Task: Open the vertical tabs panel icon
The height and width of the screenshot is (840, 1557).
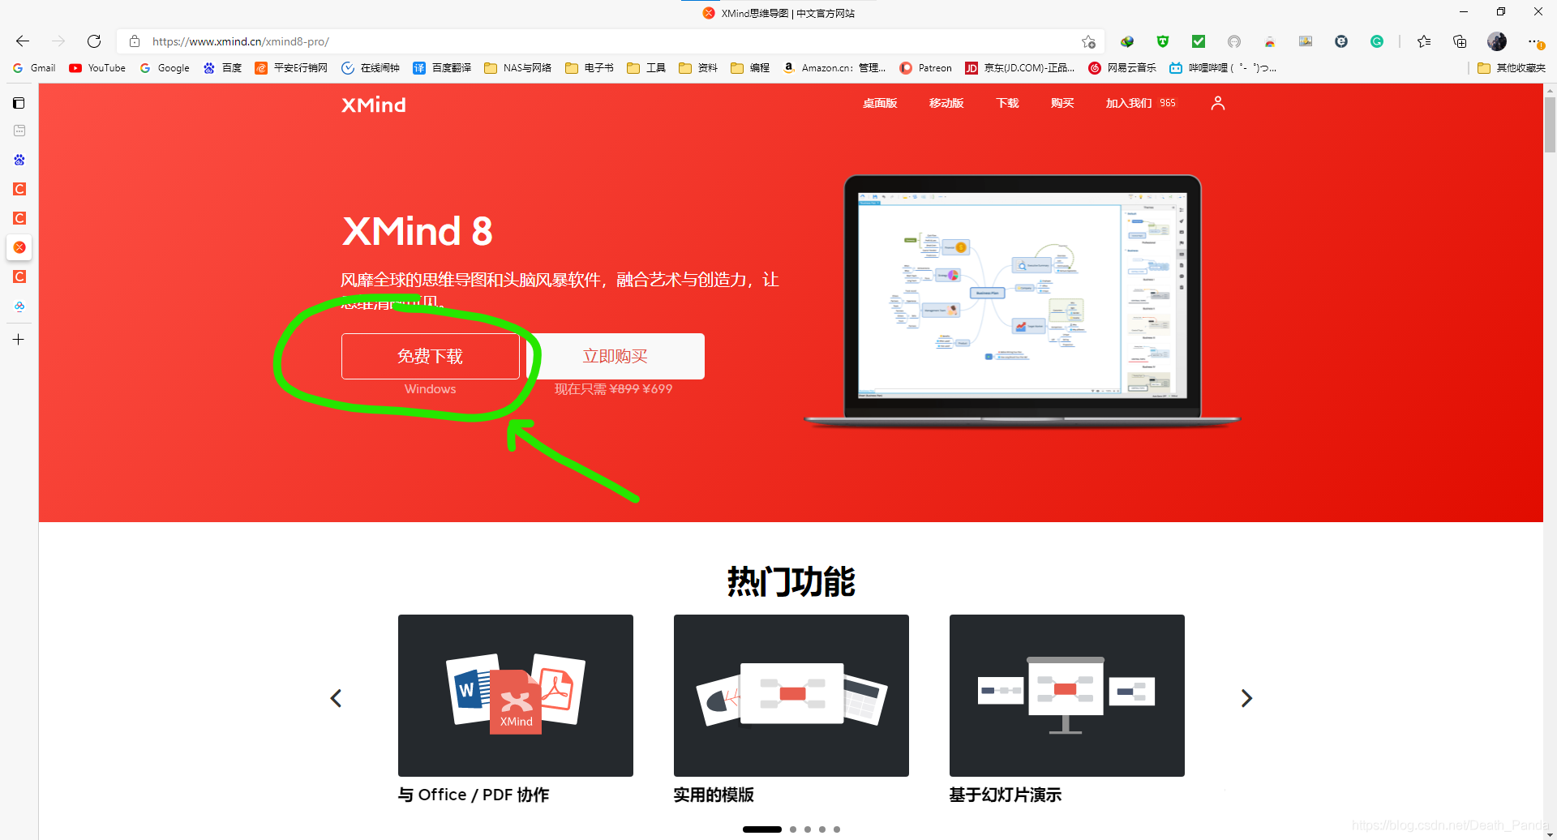Action: (19, 103)
